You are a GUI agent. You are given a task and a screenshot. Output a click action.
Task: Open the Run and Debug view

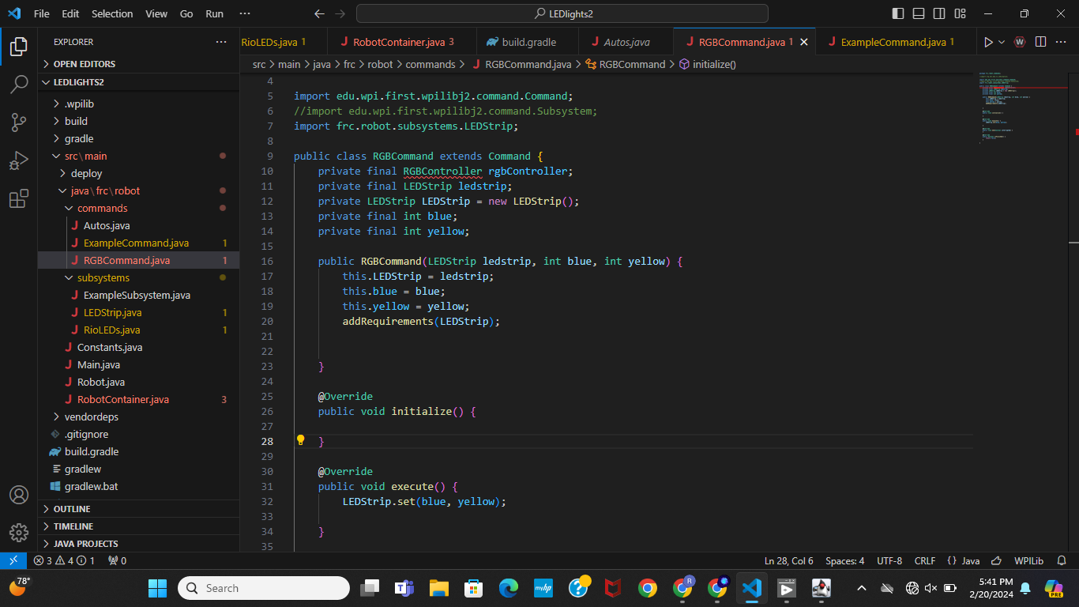(19, 160)
